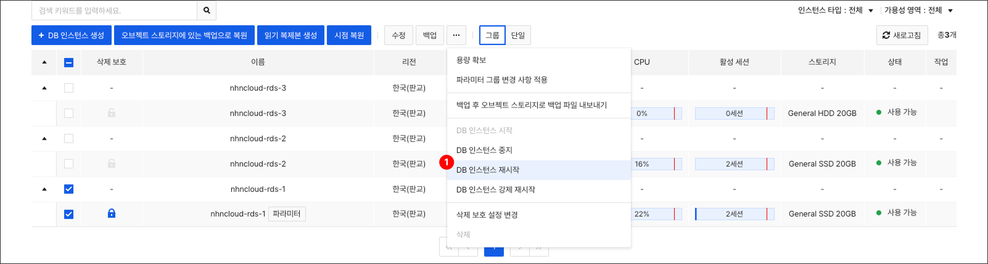
Task: Click the 수정 button
Action: pos(398,35)
